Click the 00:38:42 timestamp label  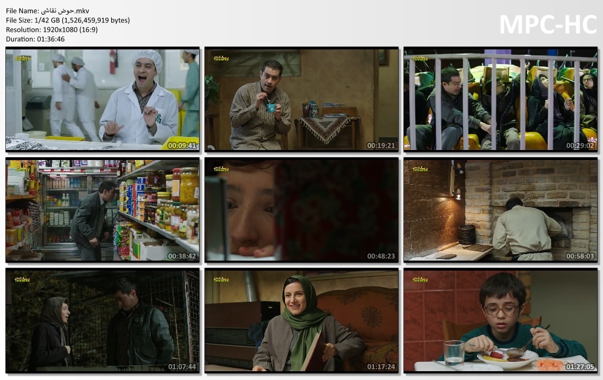[x=183, y=256]
